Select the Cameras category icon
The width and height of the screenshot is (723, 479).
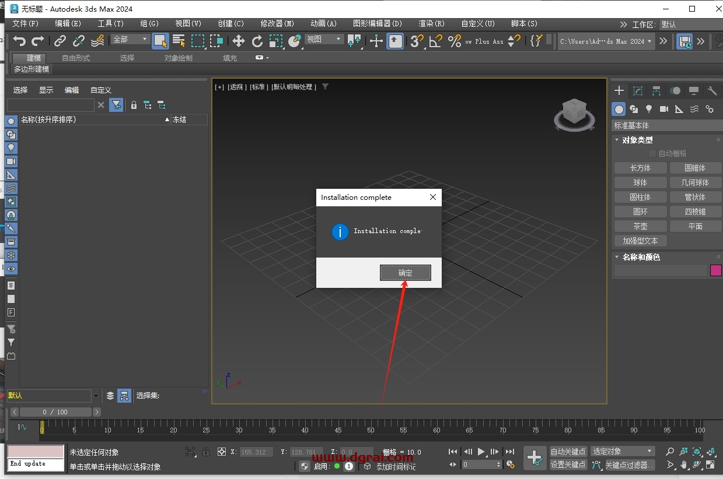[664, 109]
